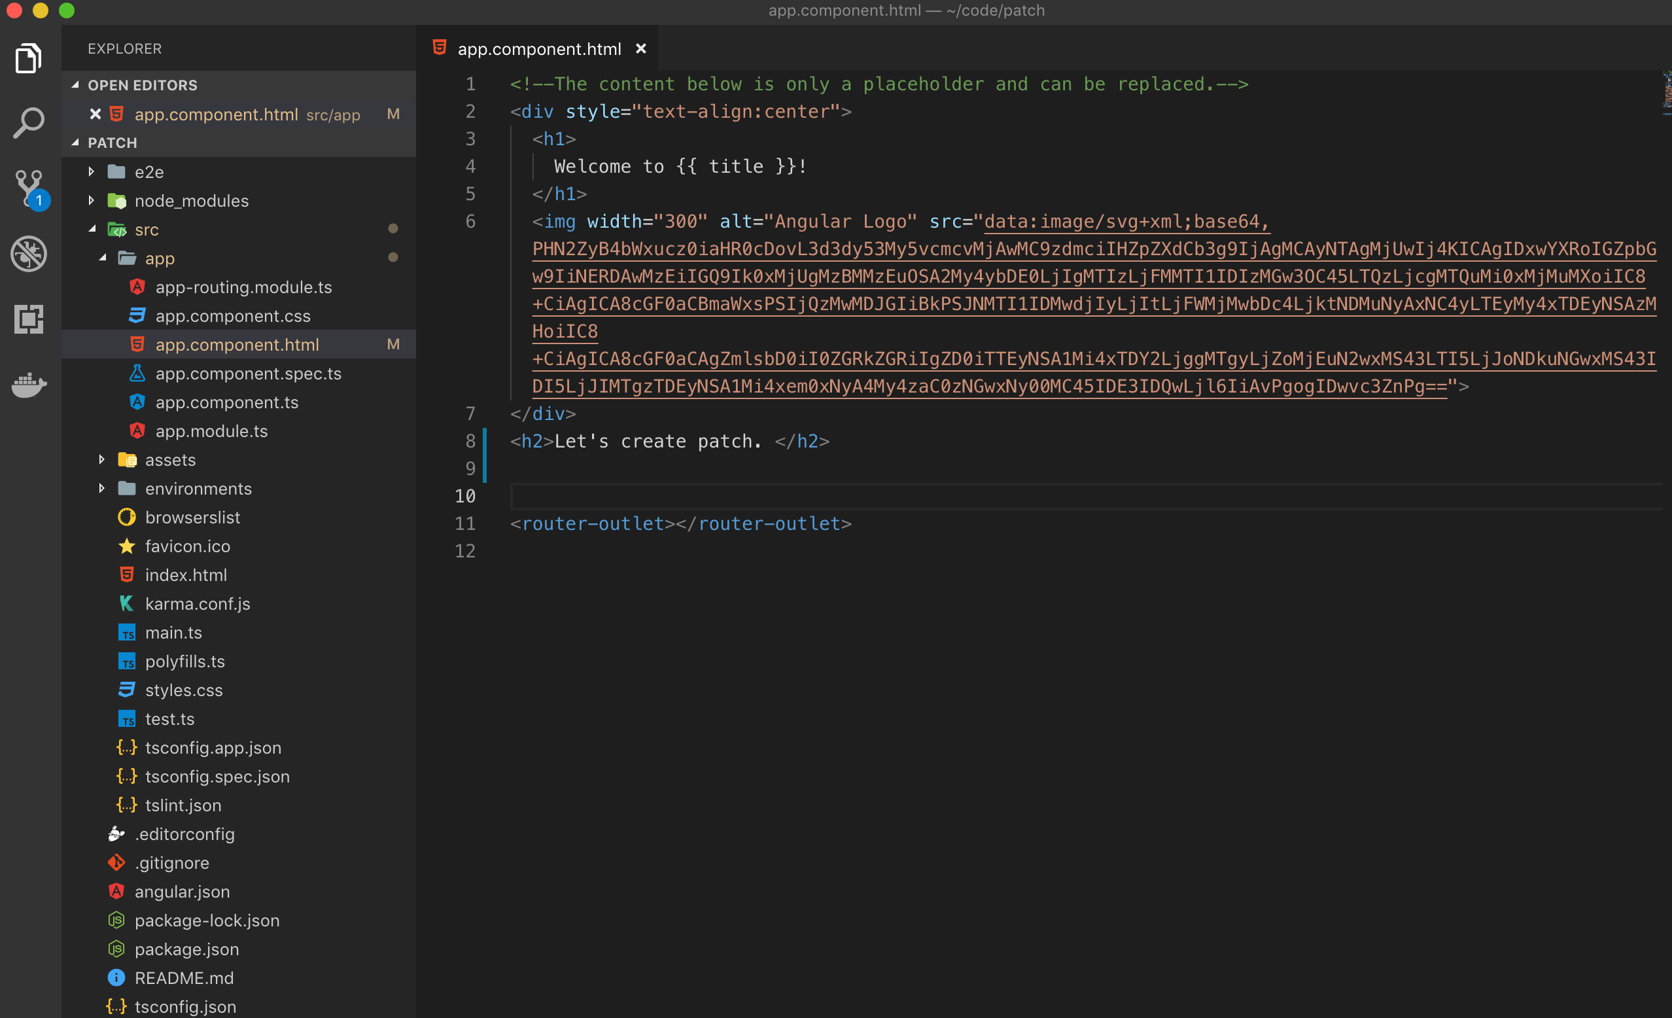The height and width of the screenshot is (1018, 1672).
Task: Select app.component.spec.ts in the file tree
Action: 249,374
